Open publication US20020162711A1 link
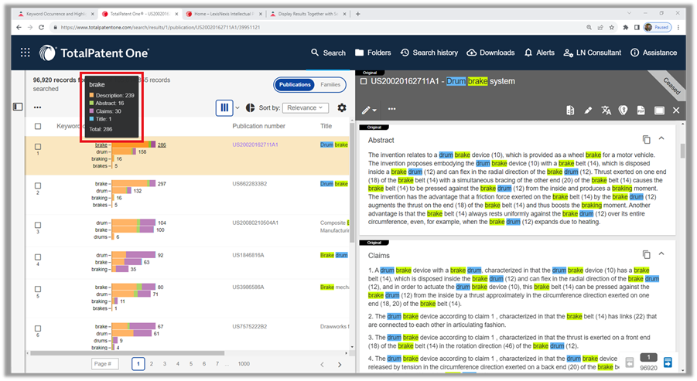This screenshot has width=697, height=381. tap(255, 145)
